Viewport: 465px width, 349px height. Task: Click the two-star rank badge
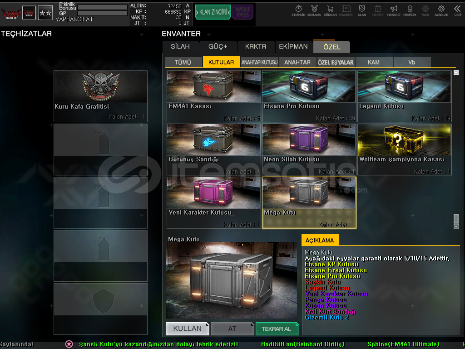click(x=45, y=13)
